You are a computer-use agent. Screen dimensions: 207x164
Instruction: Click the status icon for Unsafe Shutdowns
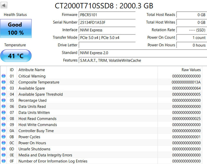coord(4,149)
